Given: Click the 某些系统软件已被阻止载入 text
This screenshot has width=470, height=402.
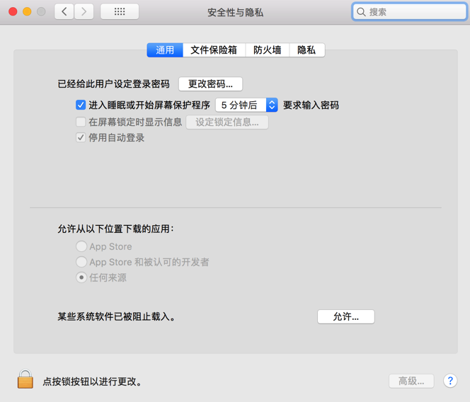Looking at the screenshot, I should point(116,316).
